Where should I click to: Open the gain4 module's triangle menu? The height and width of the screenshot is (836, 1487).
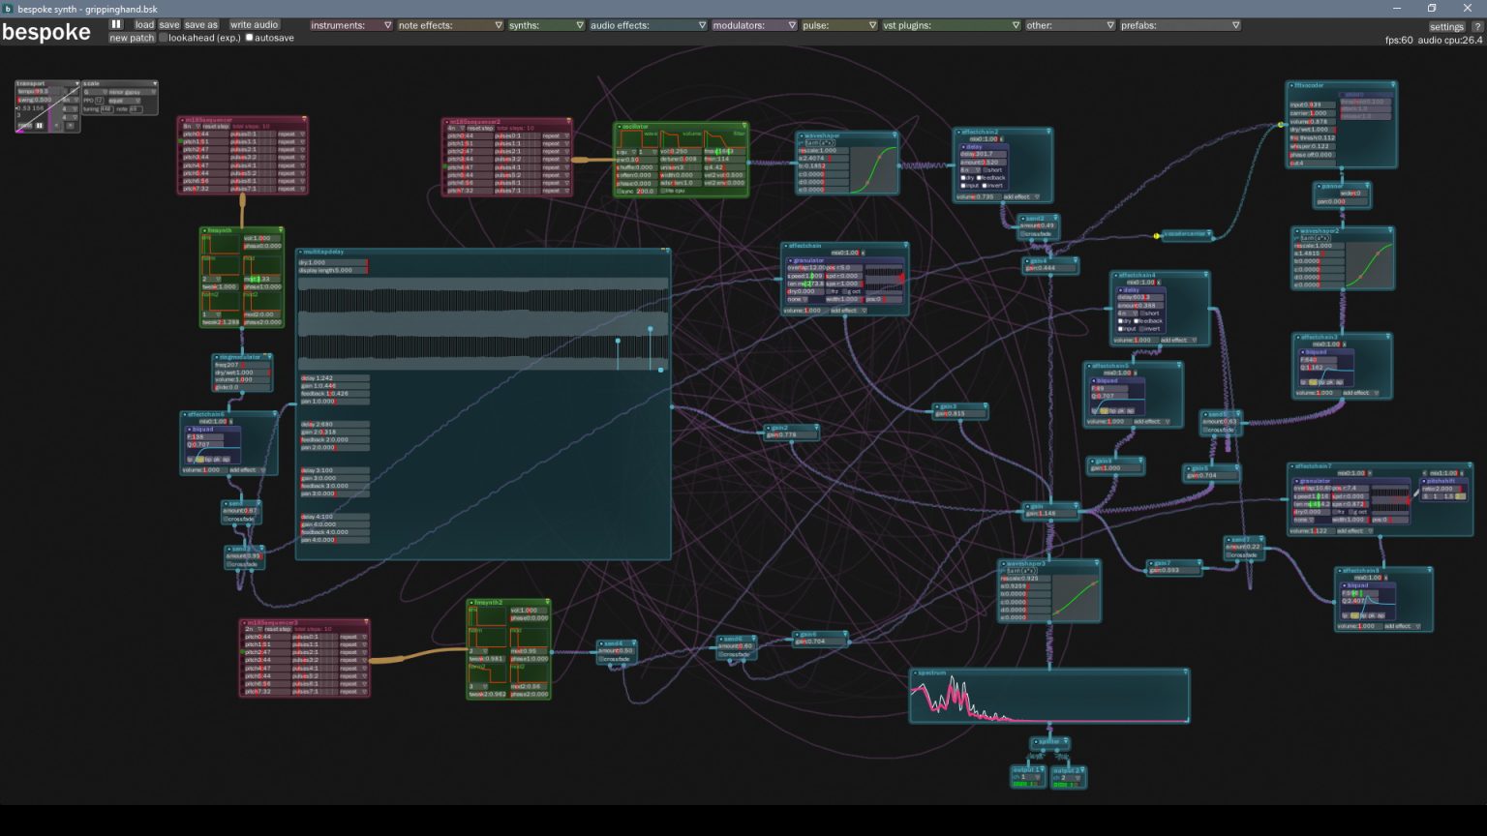[1074, 260]
